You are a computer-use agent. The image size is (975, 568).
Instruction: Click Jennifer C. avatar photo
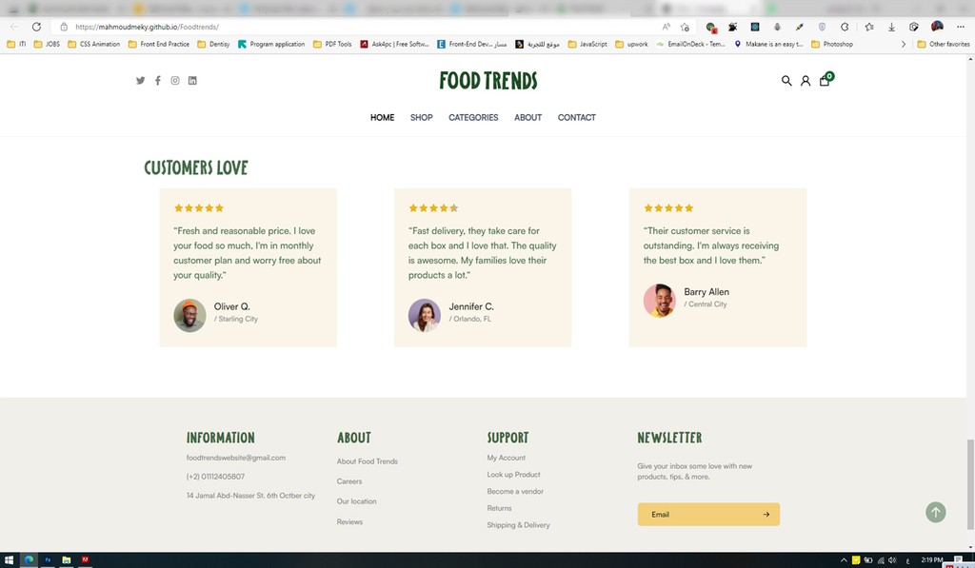coord(424,315)
